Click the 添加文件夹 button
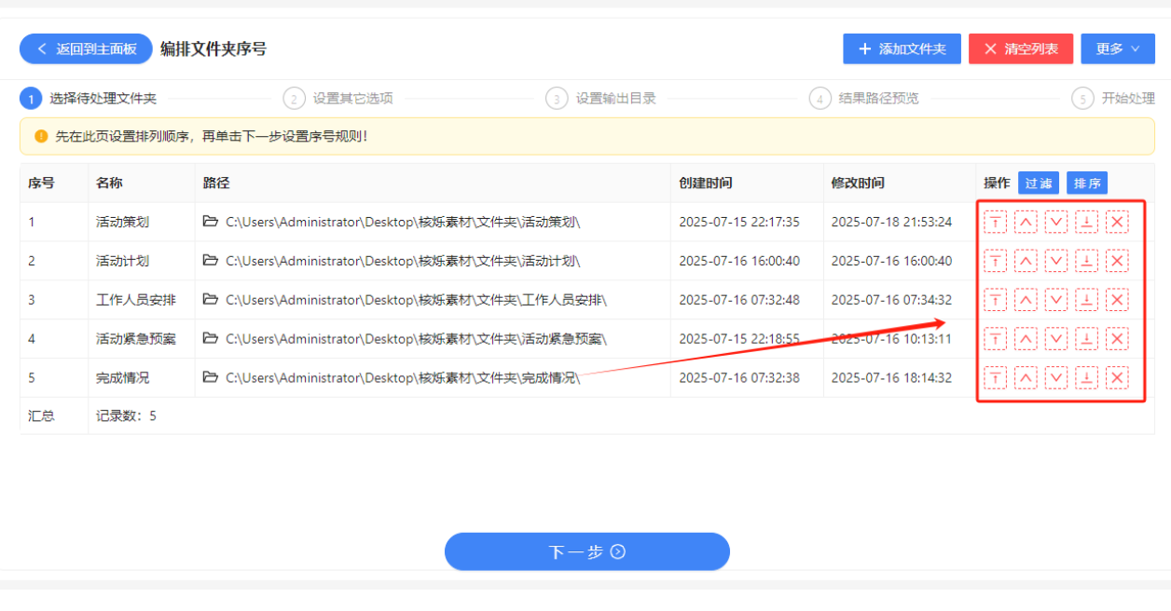 (x=902, y=48)
